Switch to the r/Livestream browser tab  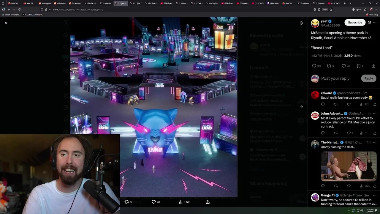click(x=60, y=3)
